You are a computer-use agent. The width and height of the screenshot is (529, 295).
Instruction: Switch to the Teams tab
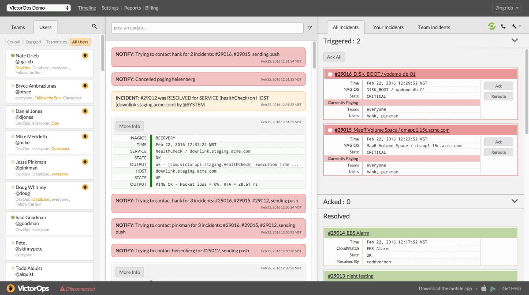tap(17, 27)
